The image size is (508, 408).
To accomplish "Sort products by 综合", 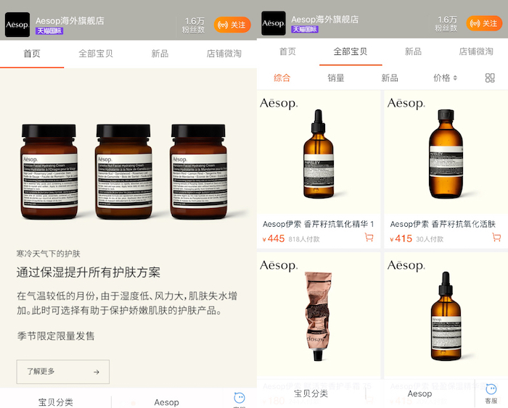I will (282, 78).
